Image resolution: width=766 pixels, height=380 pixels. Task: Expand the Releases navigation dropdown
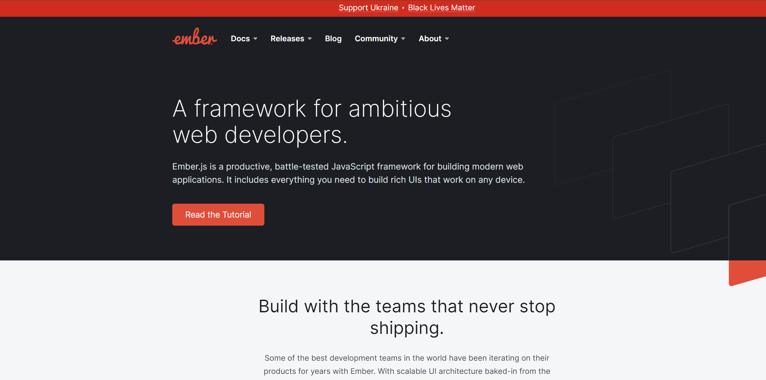click(291, 39)
